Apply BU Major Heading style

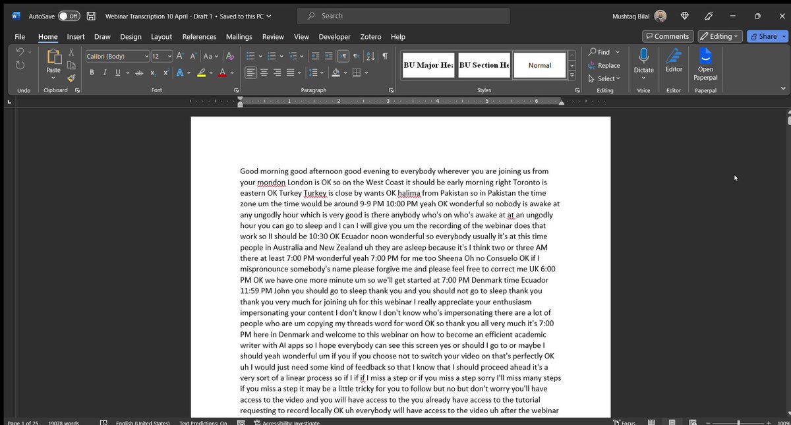[x=428, y=65]
